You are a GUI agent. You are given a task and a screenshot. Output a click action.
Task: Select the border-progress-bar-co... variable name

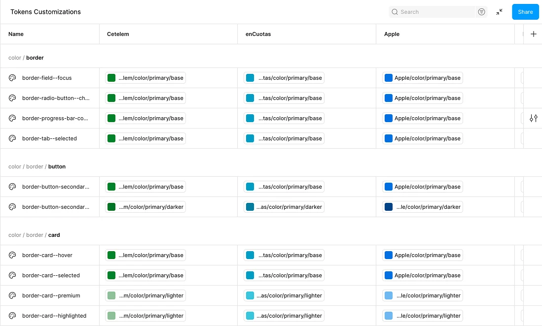coord(55,118)
